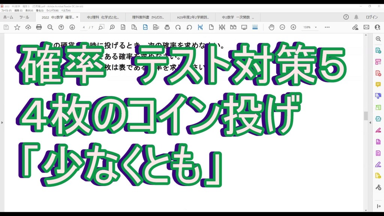Screen dimensions: 384x216
Task: Toggle scrolling mode view
Action: click(255, 27)
